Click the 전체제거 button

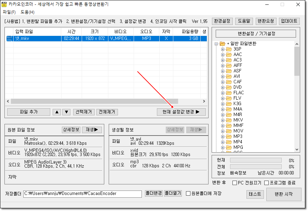tap(107, 112)
